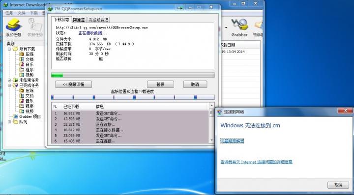
Task: Switch to the 限速器 tab
Action: click(x=79, y=20)
